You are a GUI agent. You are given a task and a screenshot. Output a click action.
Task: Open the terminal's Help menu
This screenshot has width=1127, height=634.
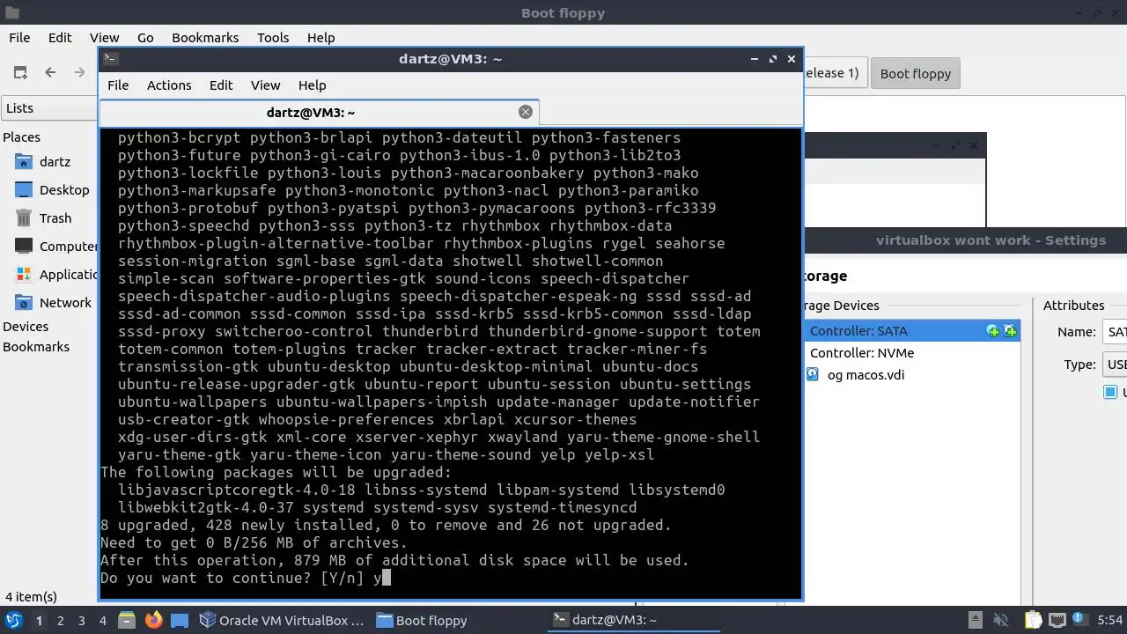[312, 85]
